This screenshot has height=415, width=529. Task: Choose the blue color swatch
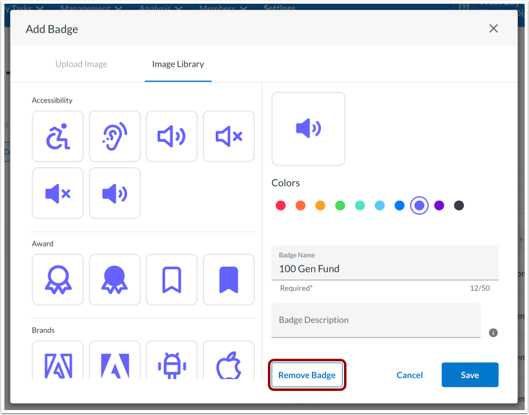(x=400, y=206)
